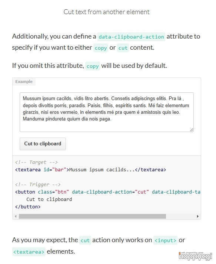Click the '<!-- Trigger -->' code comment
This screenshot has height=264, width=216.
tap(38, 185)
